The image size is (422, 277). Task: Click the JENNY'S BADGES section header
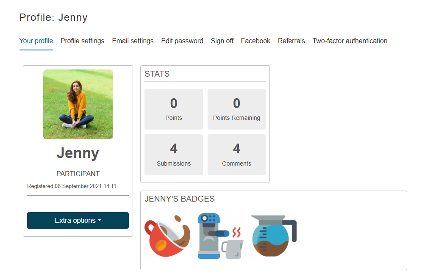[x=180, y=199]
